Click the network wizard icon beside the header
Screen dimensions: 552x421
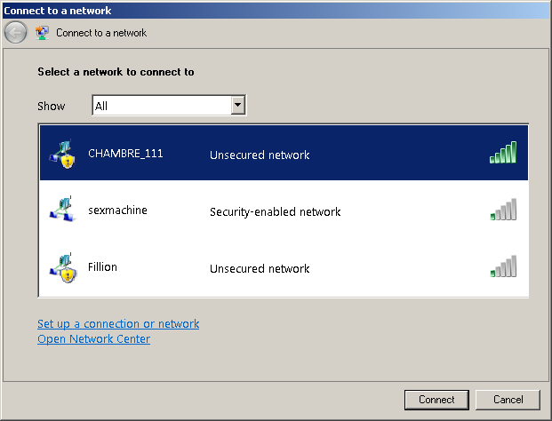click(x=43, y=33)
